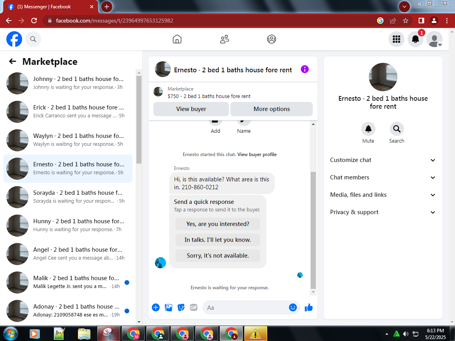455x341 pixels.
Task: Open the Windows Start button
Action: click(10, 333)
